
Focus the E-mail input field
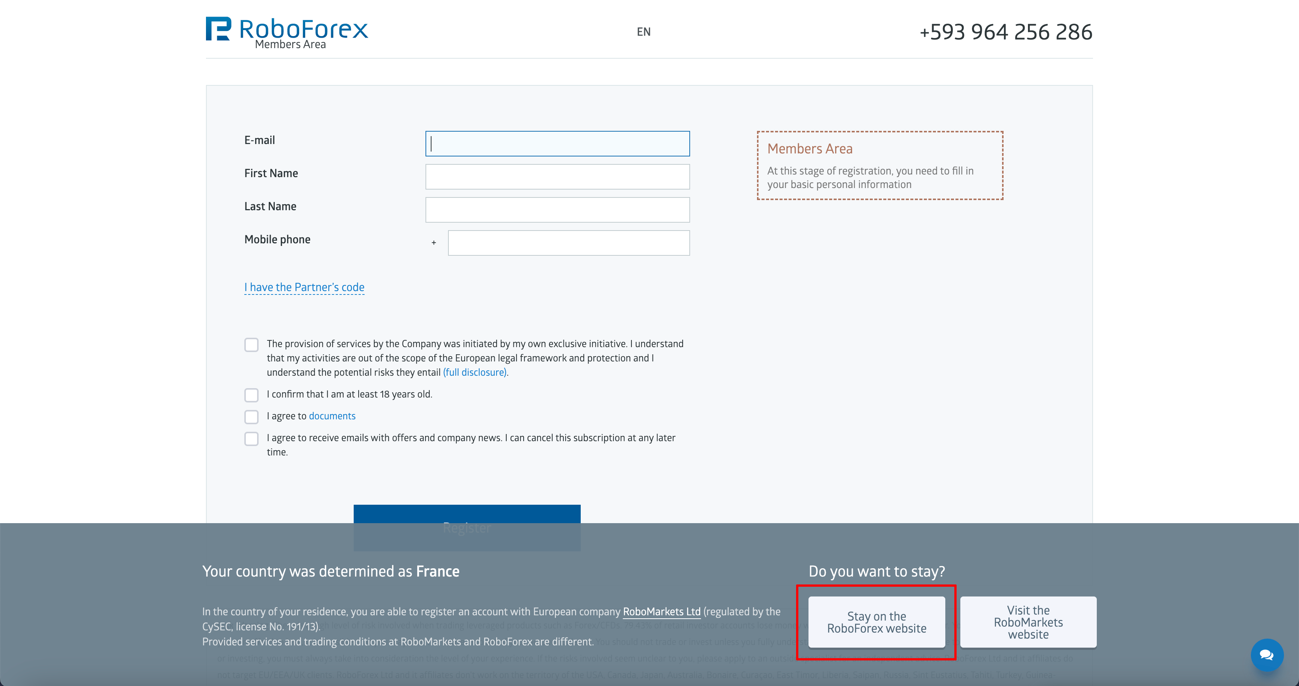tap(557, 144)
